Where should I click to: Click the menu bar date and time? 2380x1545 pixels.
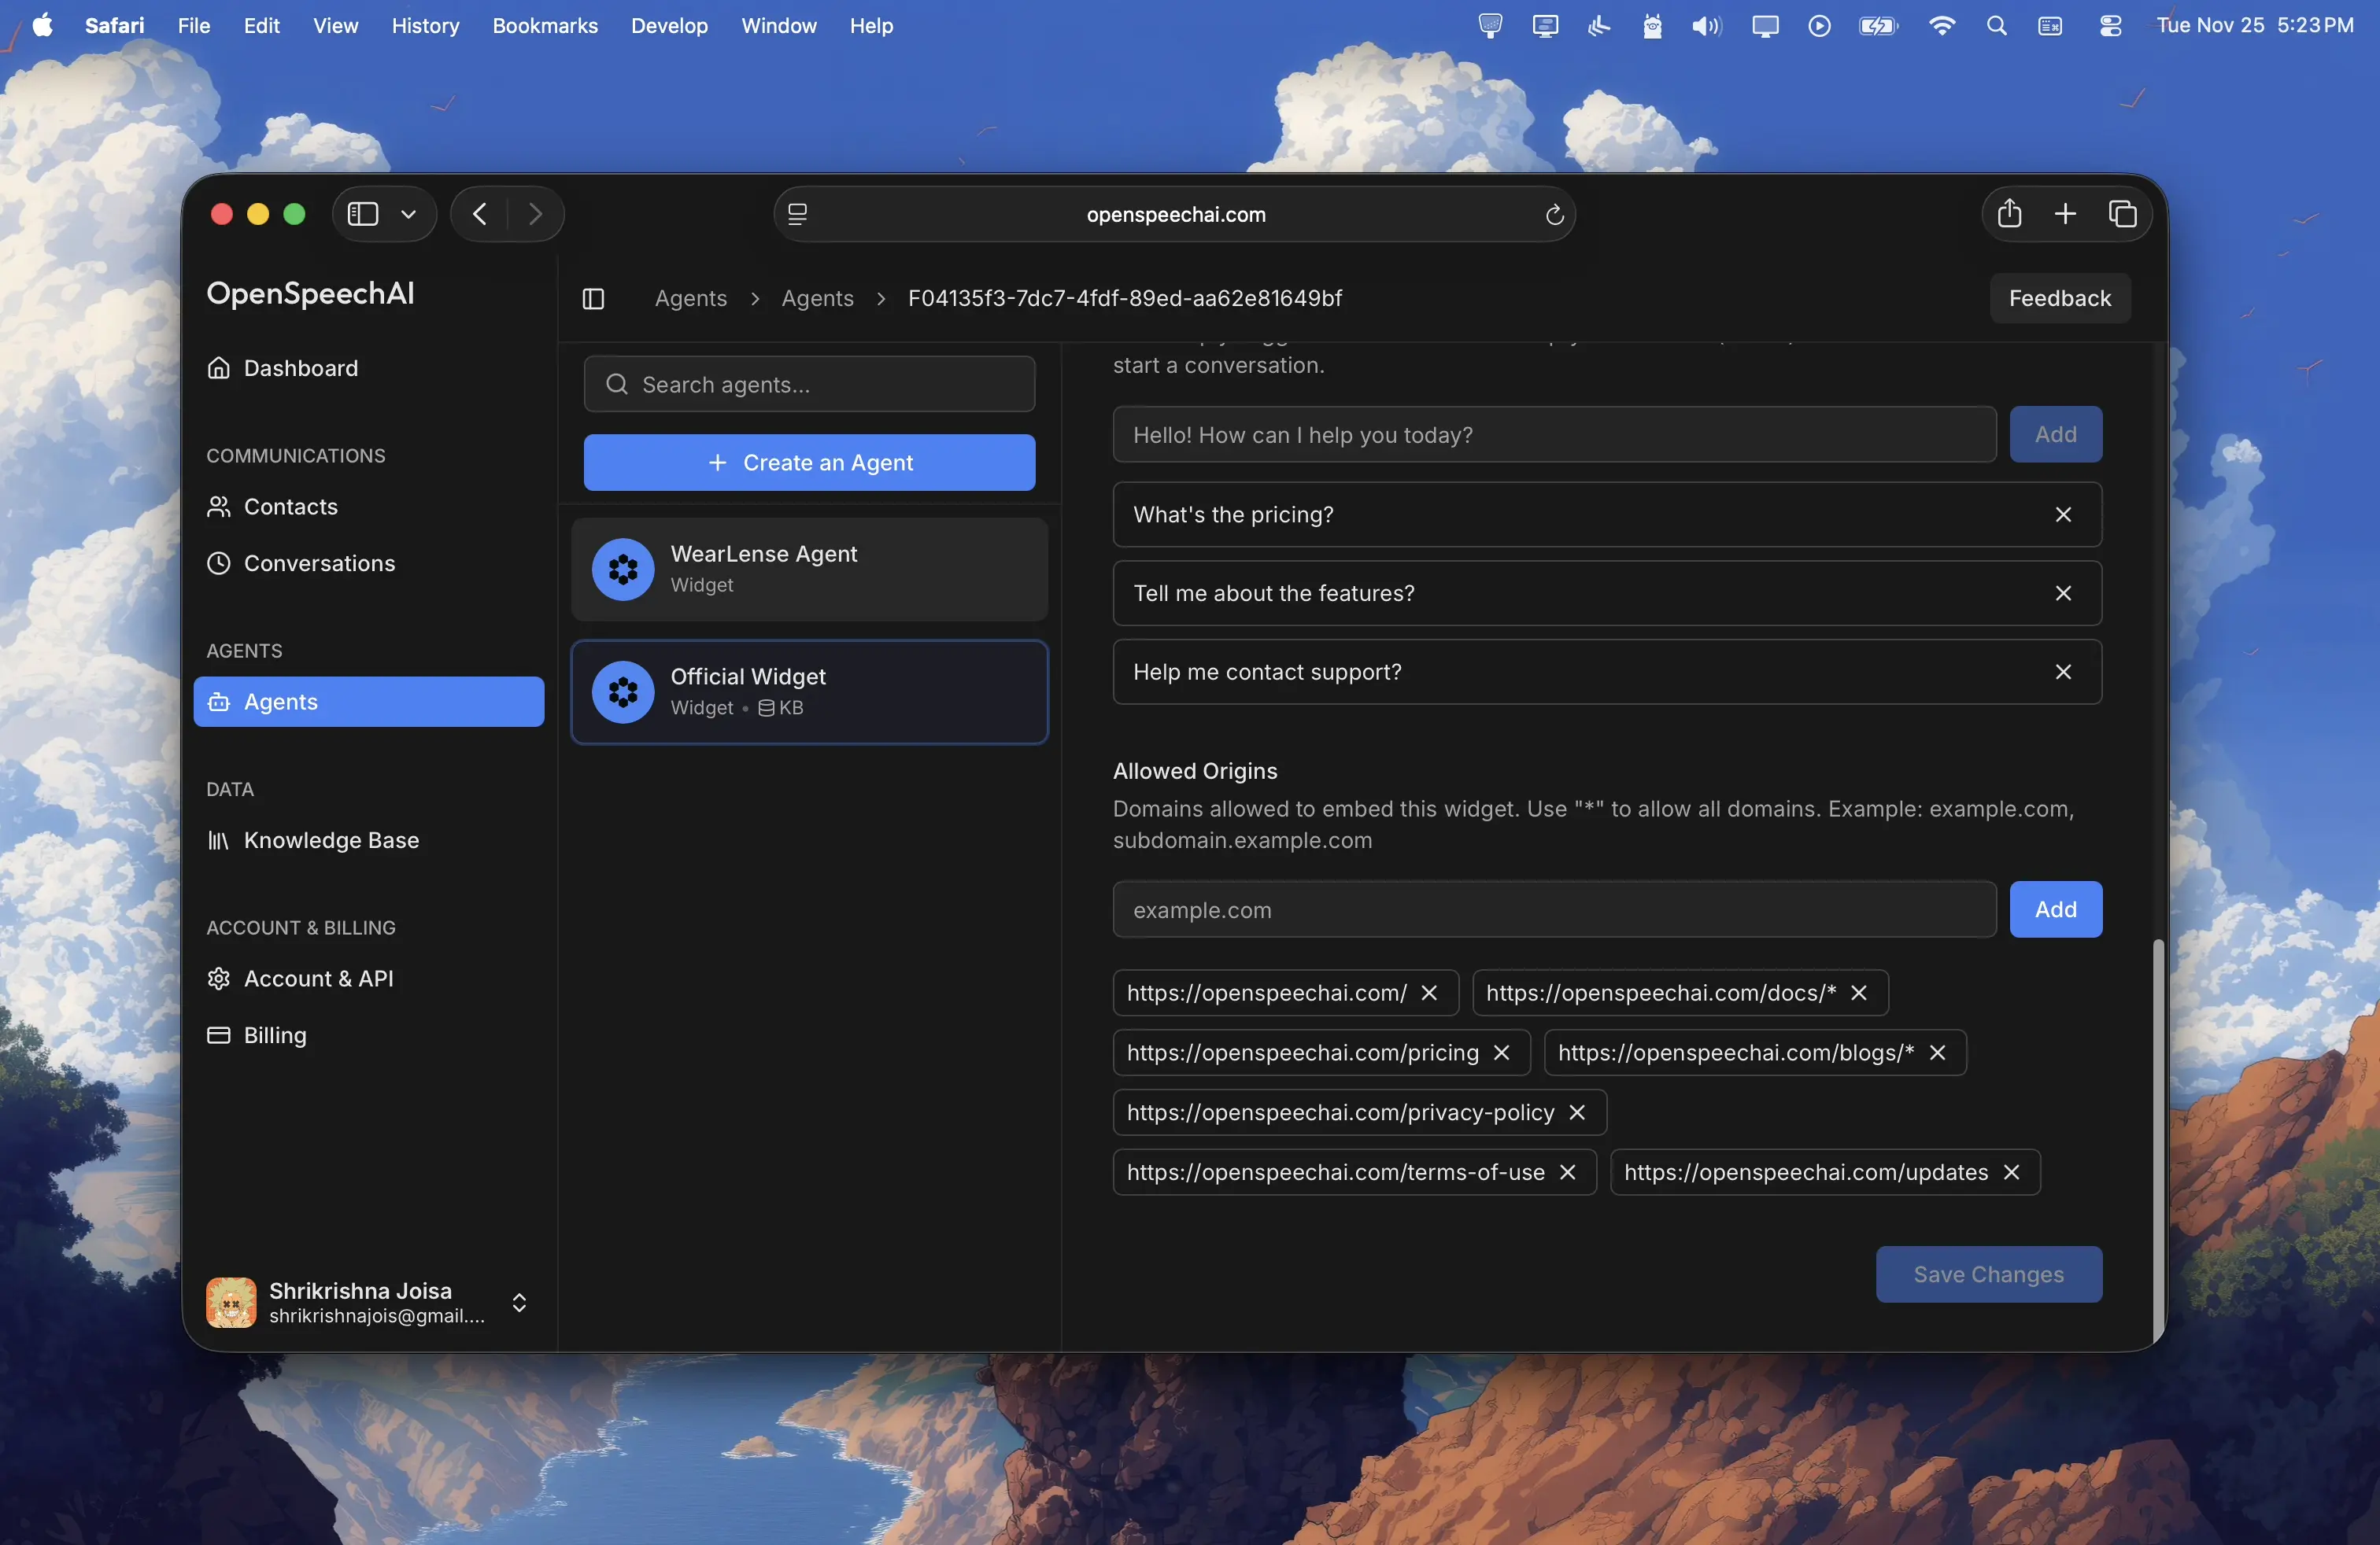tap(2254, 26)
